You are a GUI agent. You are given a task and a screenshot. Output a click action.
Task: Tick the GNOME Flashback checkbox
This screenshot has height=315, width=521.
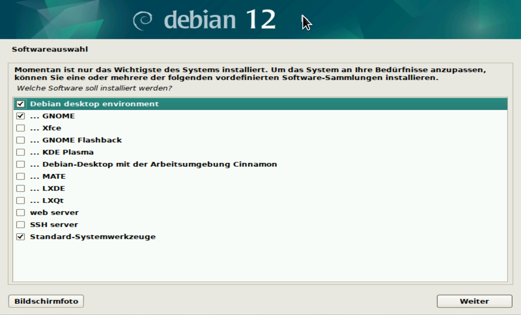pyautogui.click(x=20, y=140)
